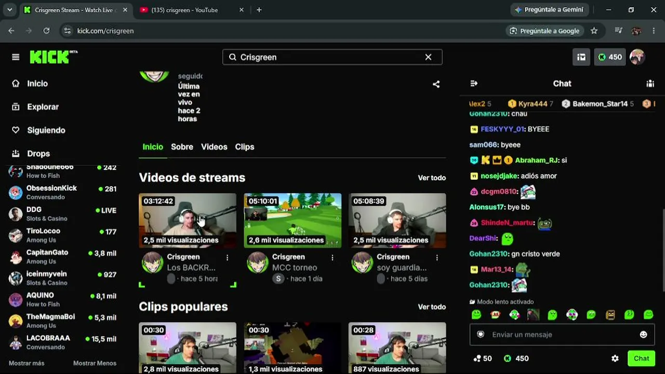The image size is (665, 374).
Task: Insert the first green blob quick emote
Action: [x=476, y=315]
